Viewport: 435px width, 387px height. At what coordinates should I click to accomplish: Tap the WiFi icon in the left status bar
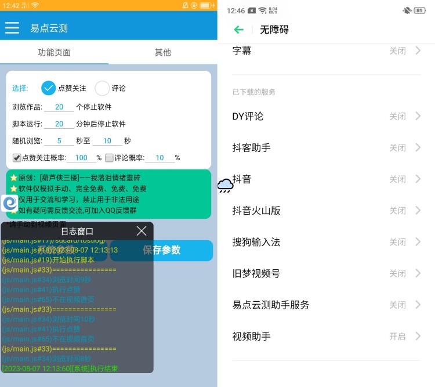[35, 5]
